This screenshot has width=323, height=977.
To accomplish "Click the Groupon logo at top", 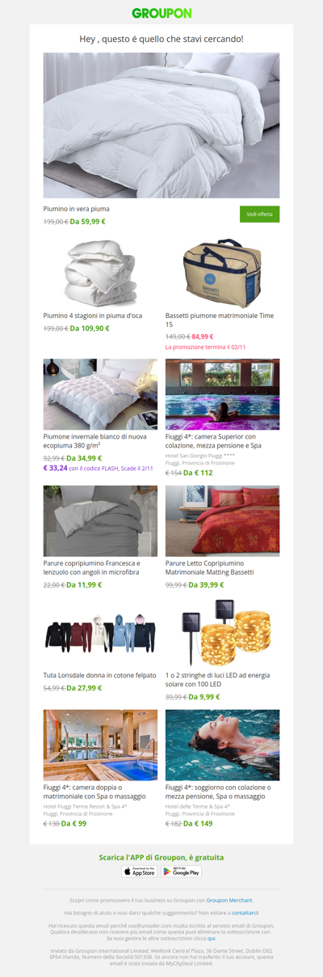I will (x=161, y=13).
